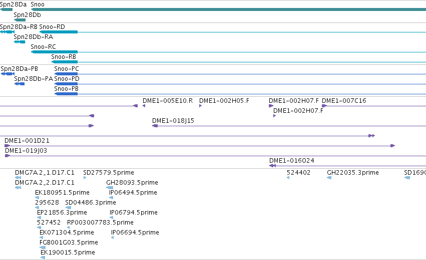Click the Snoo-RC transcript exon block
Viewport: 426px width, 260px height.
click(55, 52)
